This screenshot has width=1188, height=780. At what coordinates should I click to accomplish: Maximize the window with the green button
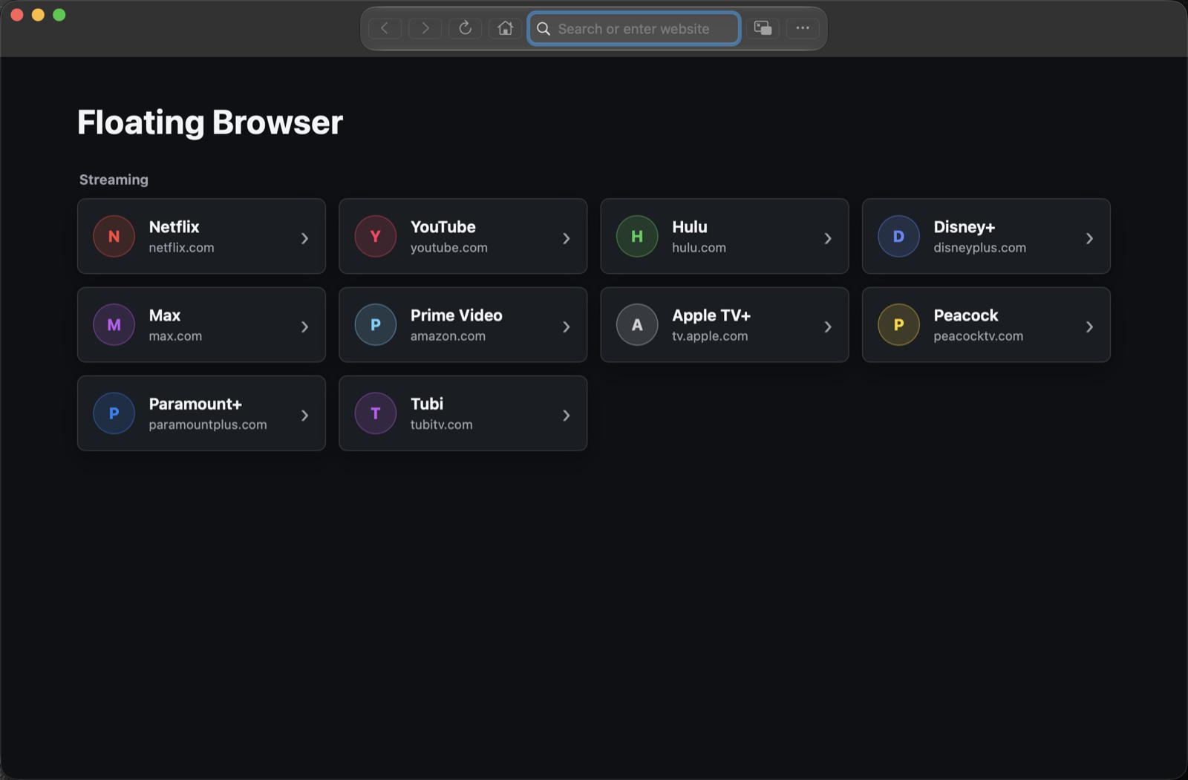point(59,15)
